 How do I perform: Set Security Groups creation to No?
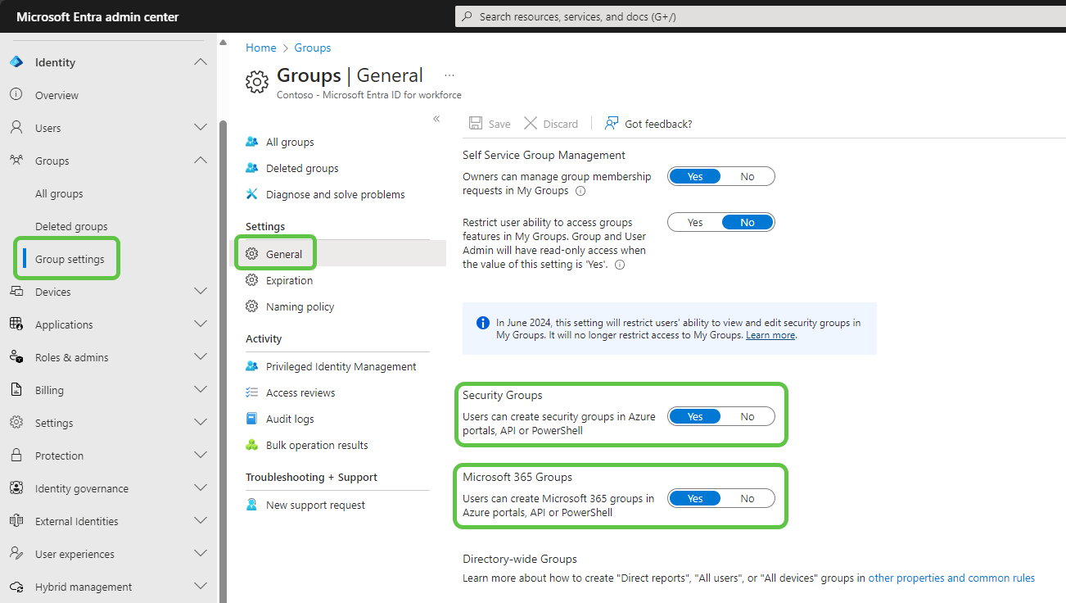click(x=747, y=416)
